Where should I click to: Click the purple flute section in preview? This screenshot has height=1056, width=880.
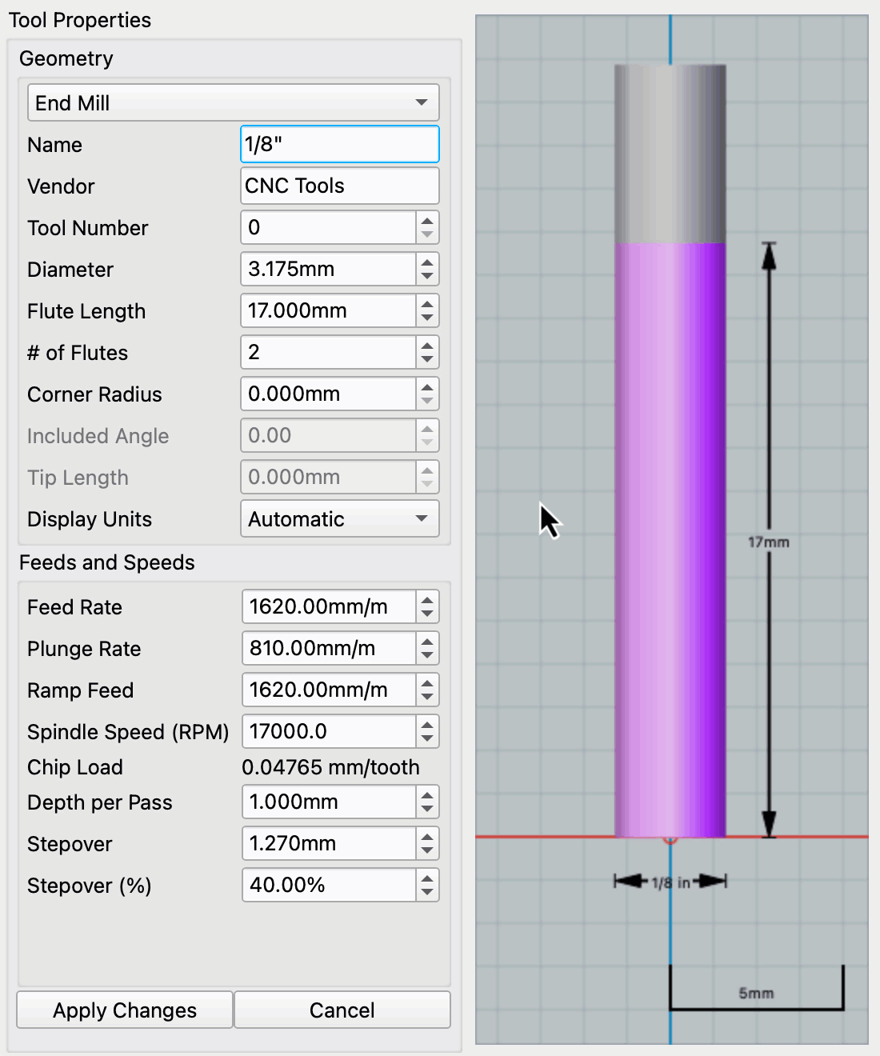pyautogui.click(x=670, y=540)
